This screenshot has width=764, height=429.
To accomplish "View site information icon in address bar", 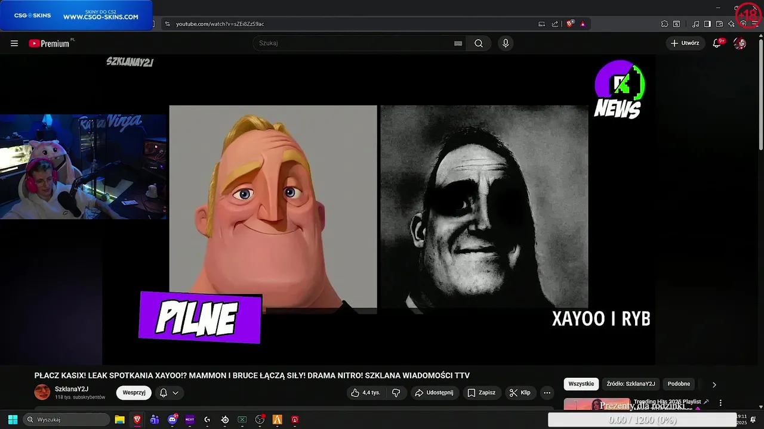I will click(167, 24).
